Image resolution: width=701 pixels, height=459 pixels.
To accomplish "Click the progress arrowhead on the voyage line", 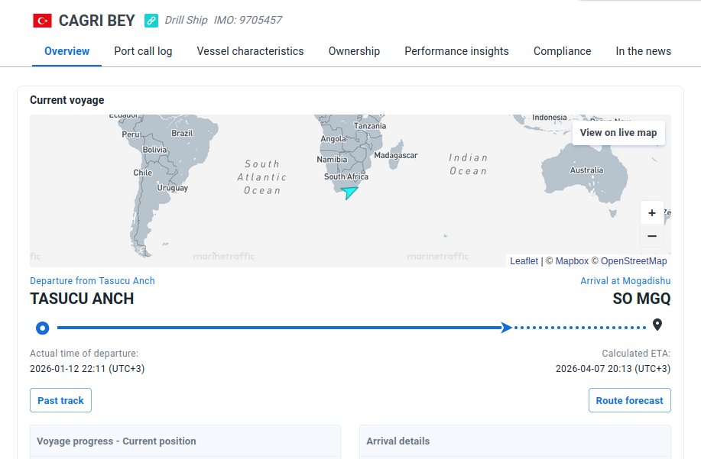I will click(507, 328).
